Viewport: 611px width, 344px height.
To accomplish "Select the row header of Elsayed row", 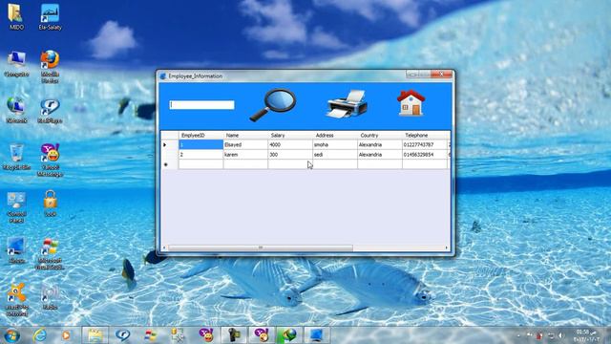I will pos(170,144).
